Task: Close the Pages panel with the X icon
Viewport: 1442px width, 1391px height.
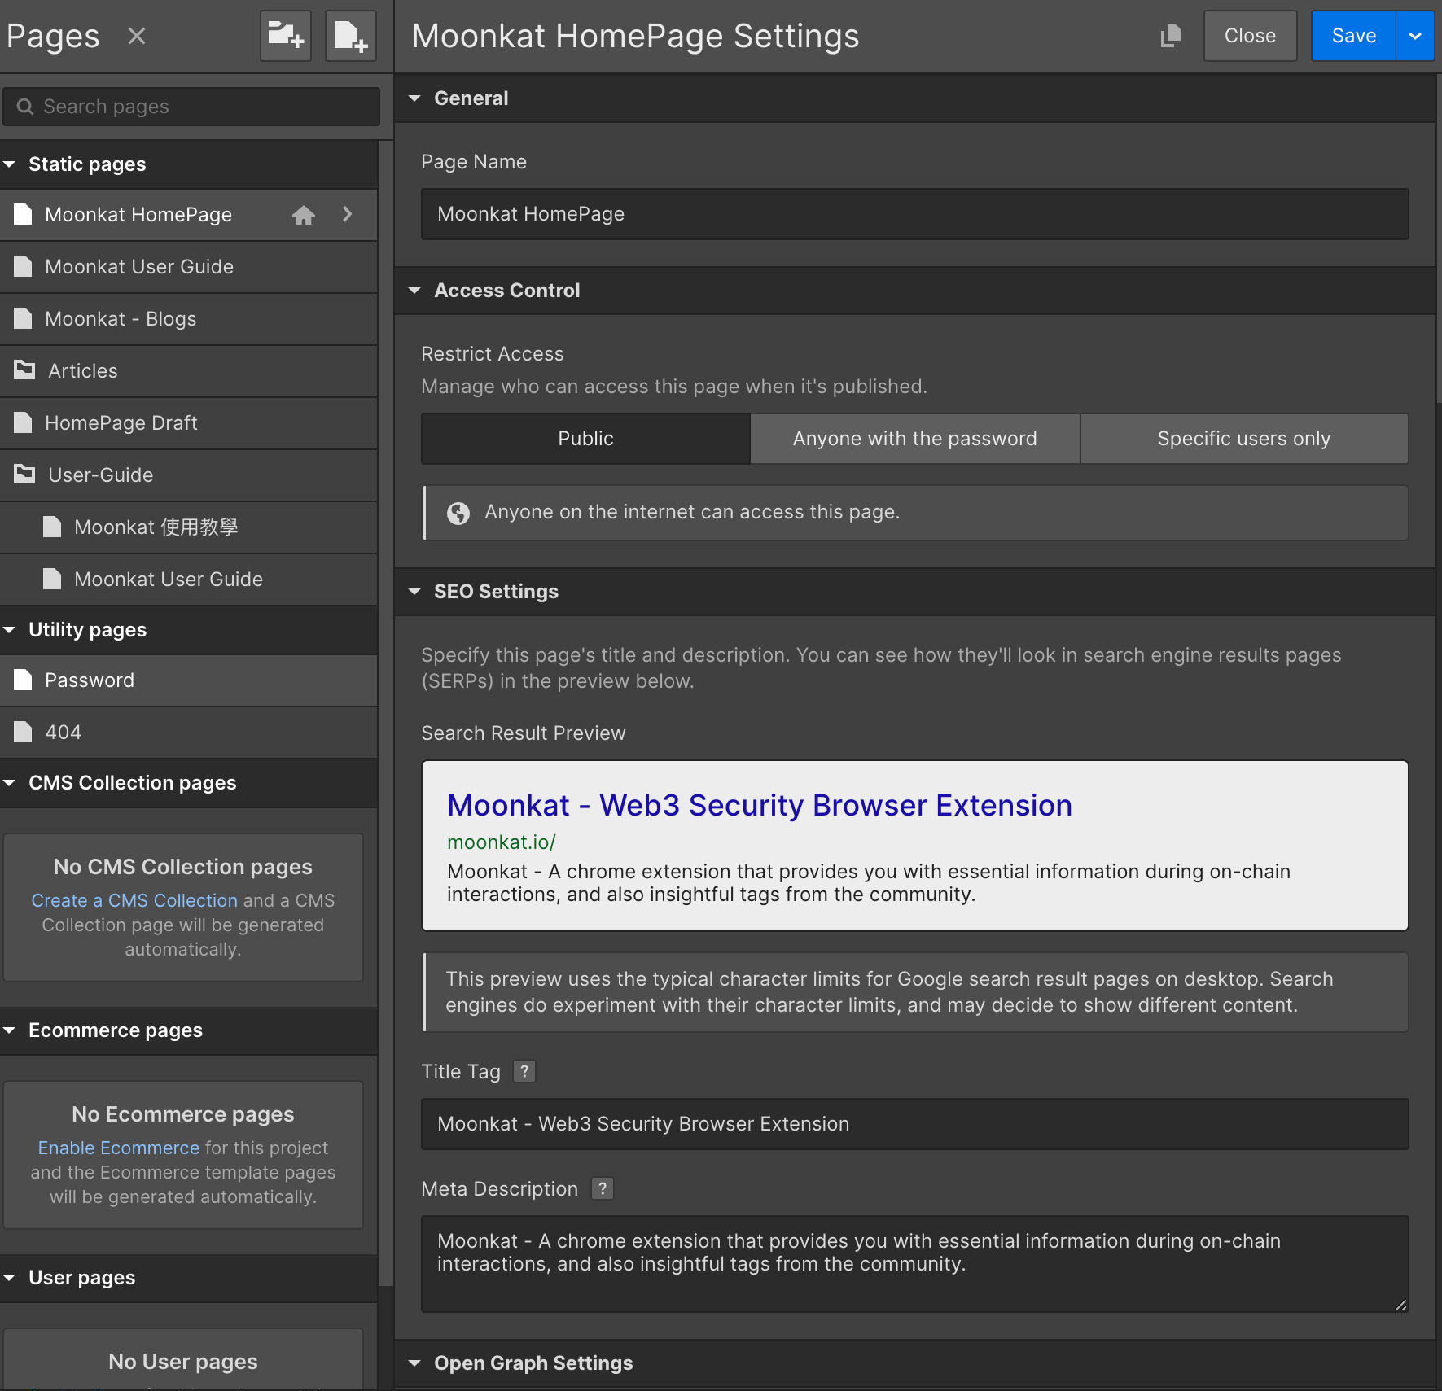Action: tap(137, 36)
